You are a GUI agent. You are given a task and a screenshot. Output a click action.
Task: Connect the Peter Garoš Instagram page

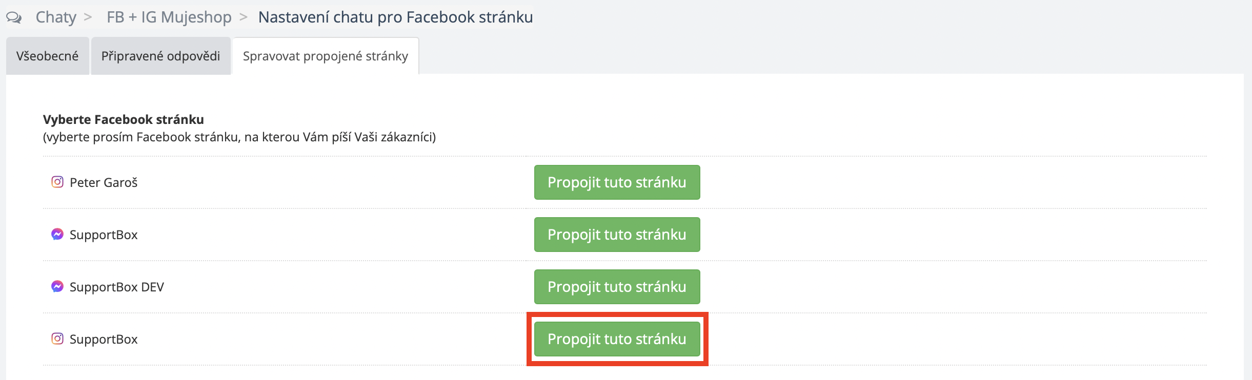click(x=617, y=182)
